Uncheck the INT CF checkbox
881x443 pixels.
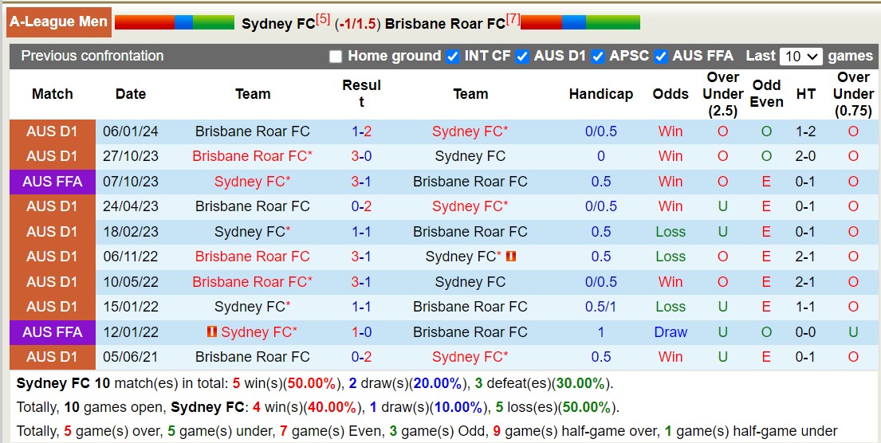click(x=452, y=57)
